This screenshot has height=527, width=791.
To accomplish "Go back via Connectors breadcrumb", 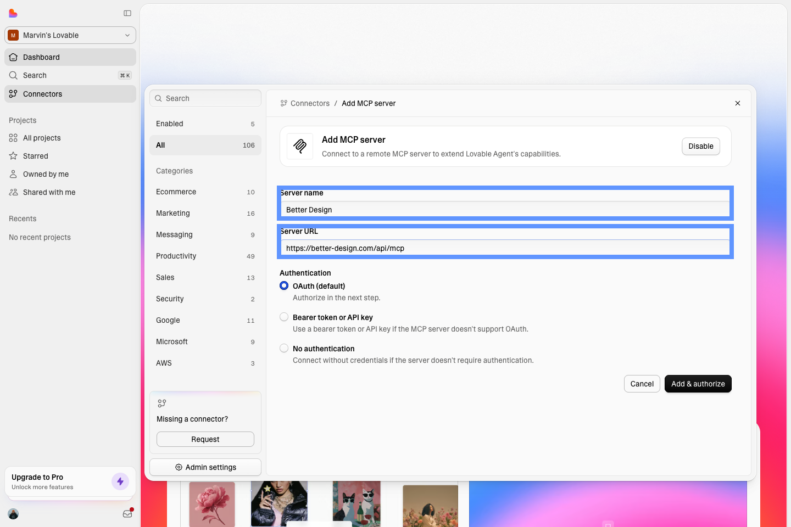I will pos(305,103).
